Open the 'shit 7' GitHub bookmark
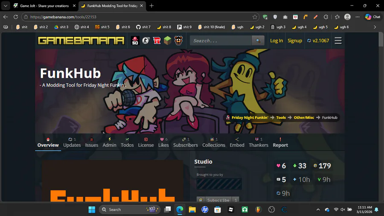This screenshot has height=216, width=384. (143, 27)
